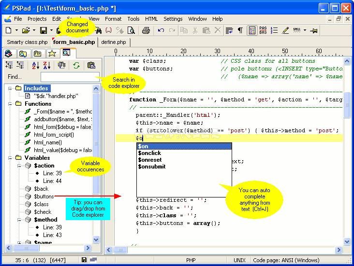
Task: Click the red curly braces icon
Action: 109,30
